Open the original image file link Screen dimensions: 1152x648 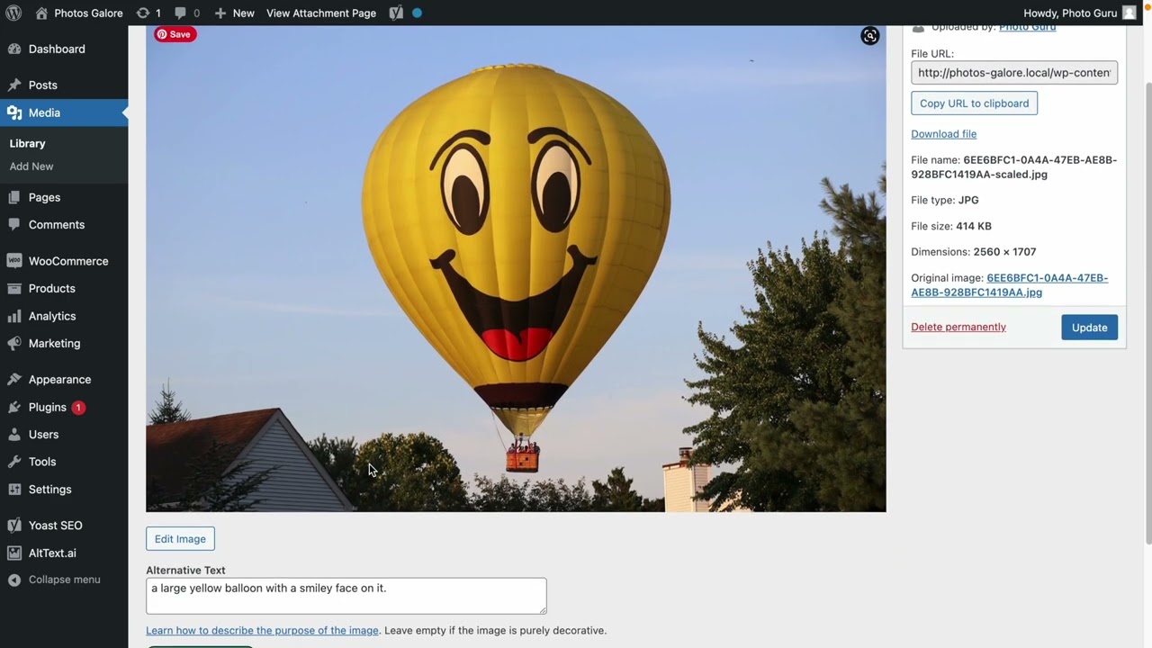click(x=1010, y=284)
